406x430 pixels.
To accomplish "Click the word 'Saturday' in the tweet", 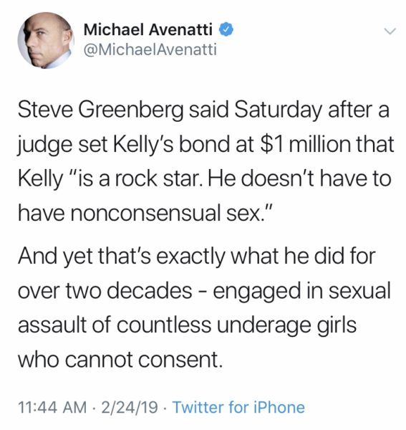I will tap(278, 110).
